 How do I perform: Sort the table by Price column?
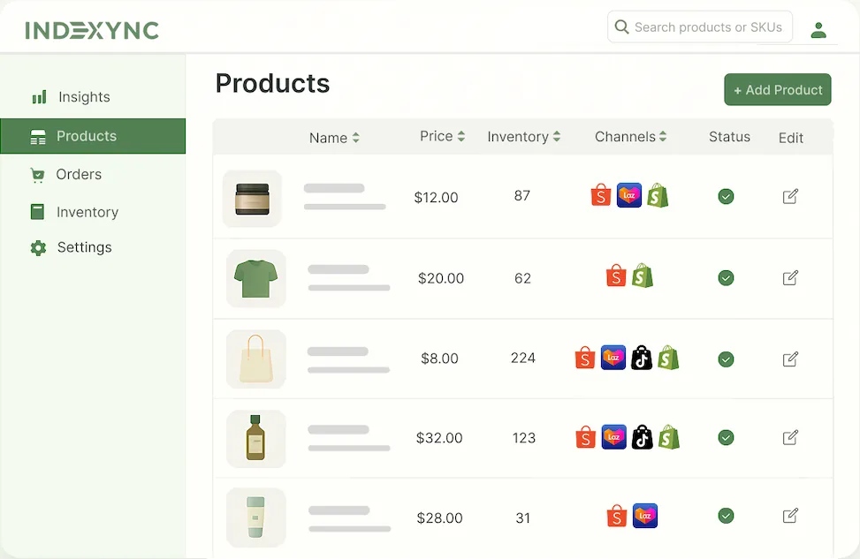[442, 136]
